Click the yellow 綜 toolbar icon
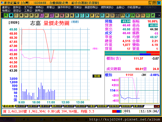Image resolution: width=162 pixels, height=122 pixels. (x=46, y=15)
